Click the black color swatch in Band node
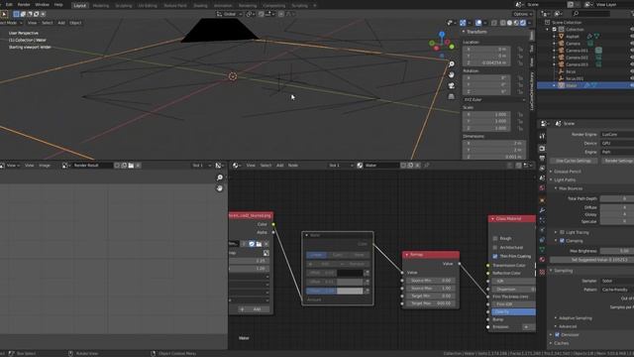This screenshot has width=634, height=357. (350, 273)
